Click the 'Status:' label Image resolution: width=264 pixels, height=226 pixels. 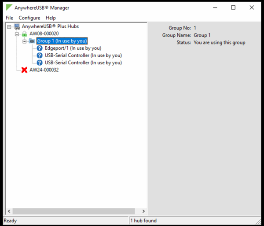click(x=183, y=42)
